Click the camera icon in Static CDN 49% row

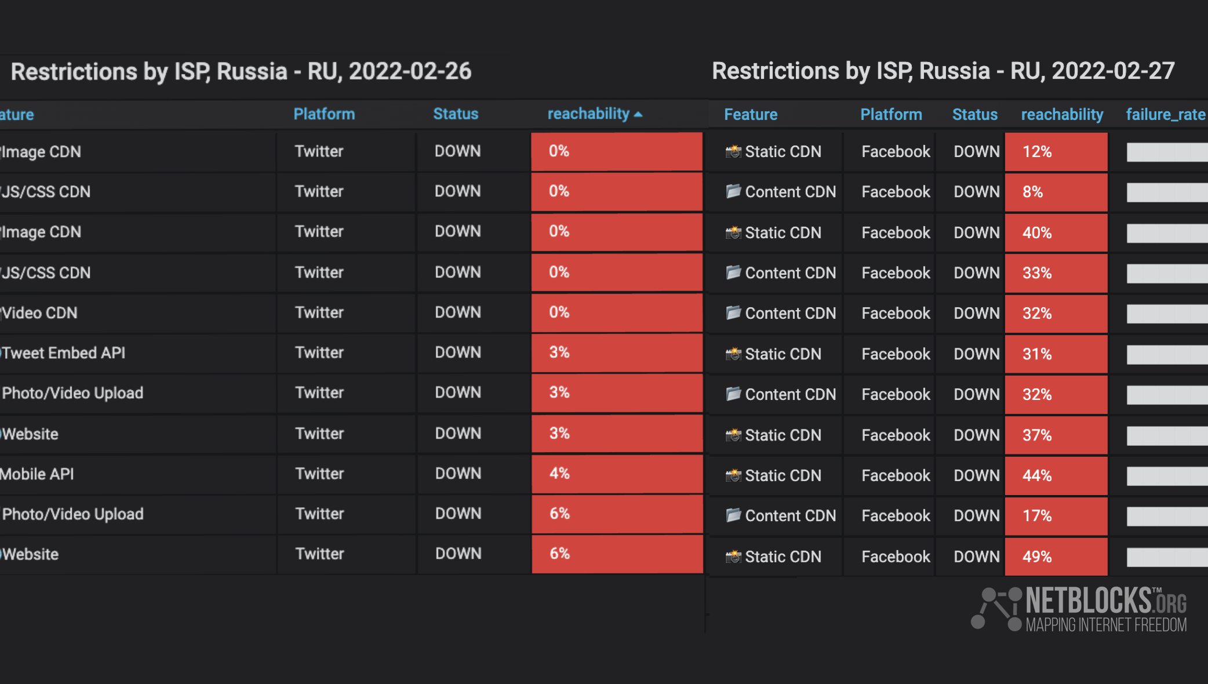733,556
